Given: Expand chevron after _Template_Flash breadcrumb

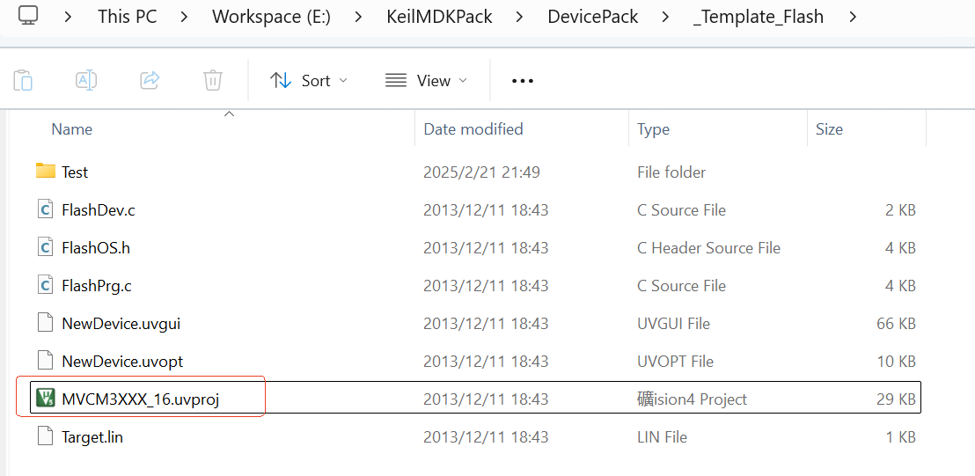Looking at the screenshot, I should coord(853,16).
